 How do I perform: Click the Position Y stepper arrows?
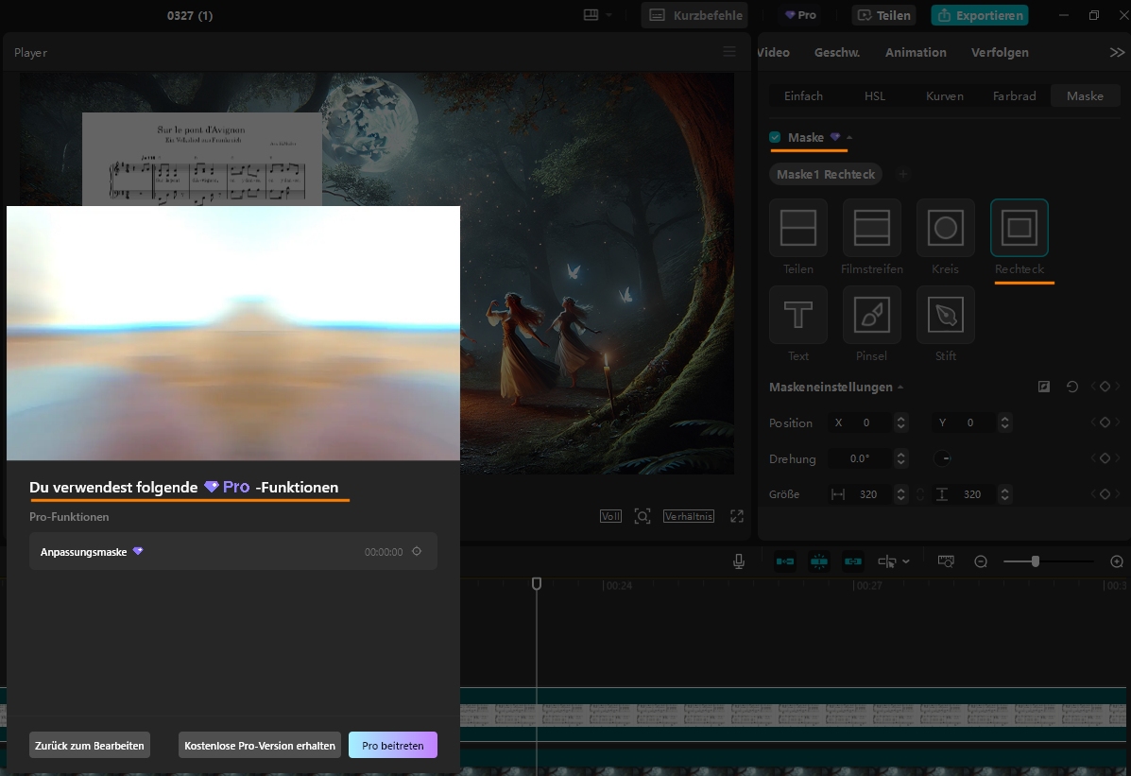(1004, 422)
